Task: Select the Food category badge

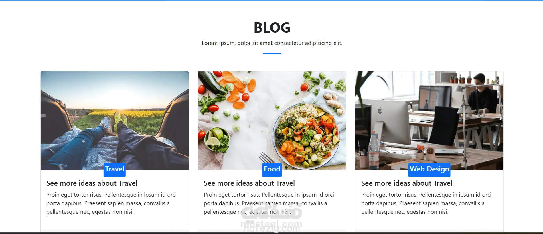Action: point(272,169)
